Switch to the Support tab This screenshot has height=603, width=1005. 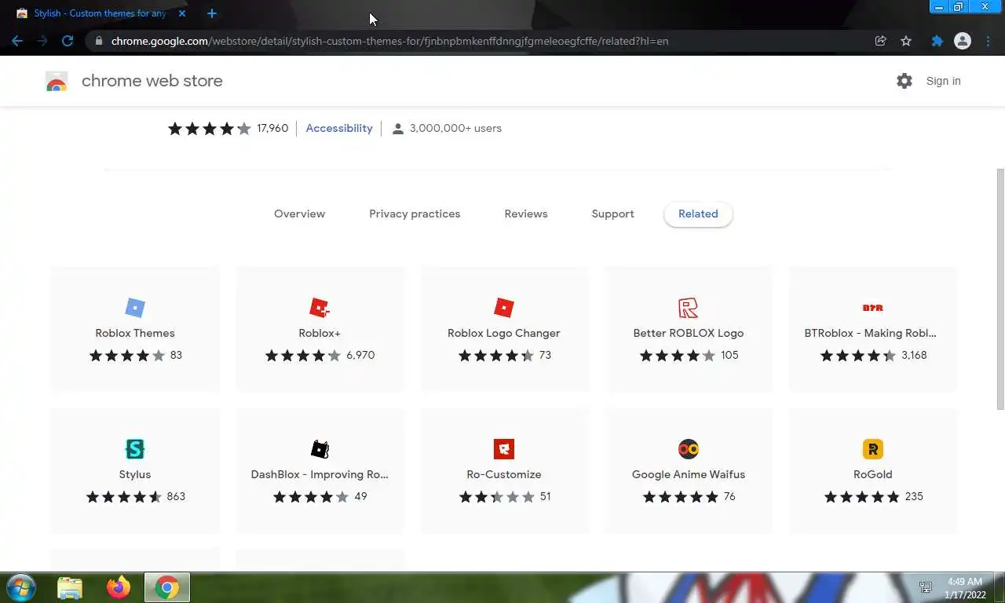pyautogui.click(x=612, y=214)
